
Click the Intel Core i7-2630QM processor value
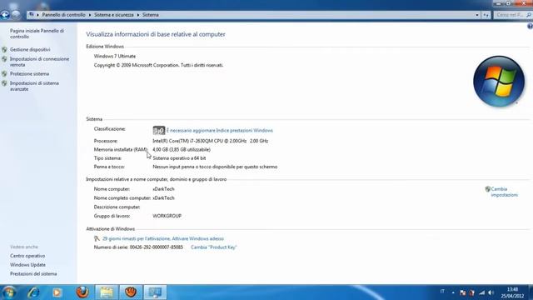point(210,141)
